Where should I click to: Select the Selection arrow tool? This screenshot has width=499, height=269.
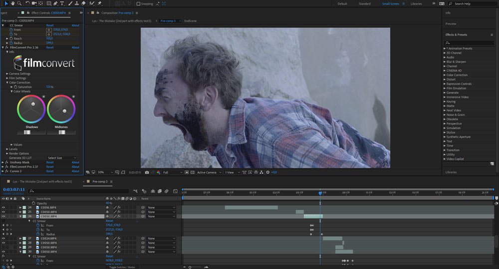6,3
